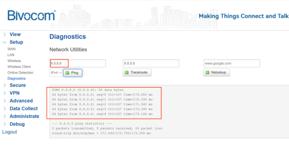Expand the Debug menu section
The height and width of the screenshot is (153, 289).
pos(17,124)
